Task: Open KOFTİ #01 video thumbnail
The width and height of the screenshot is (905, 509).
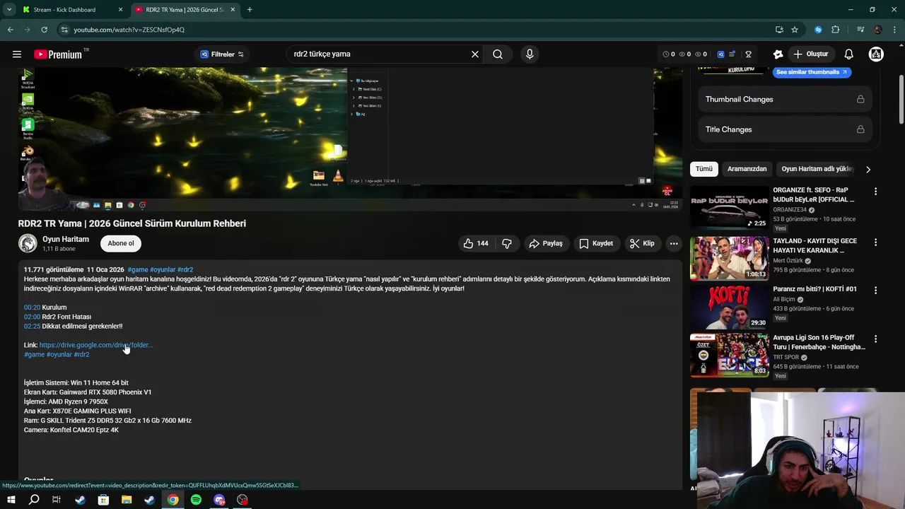Action: pyautogui.click(x=729, y=307)
